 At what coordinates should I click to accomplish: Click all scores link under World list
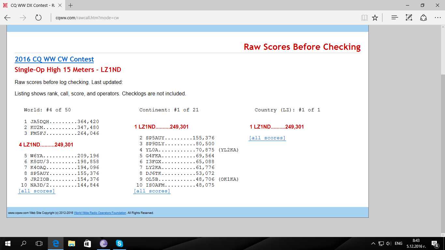[36, 191]
